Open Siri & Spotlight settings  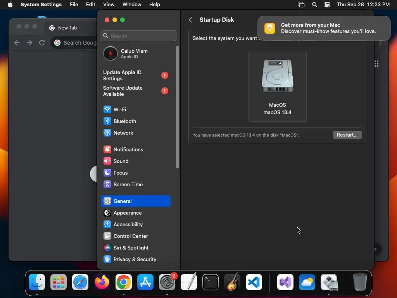[136, 248]
